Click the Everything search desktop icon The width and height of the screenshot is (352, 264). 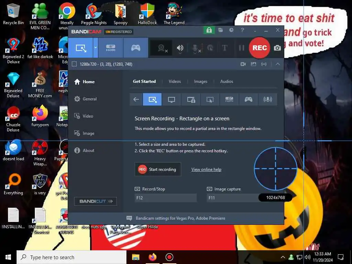13,184
